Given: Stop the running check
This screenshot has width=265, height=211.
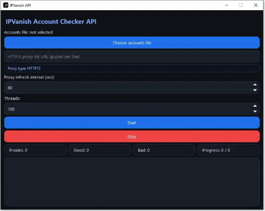Looking at the screenshot, I should [x=132, y=136].
